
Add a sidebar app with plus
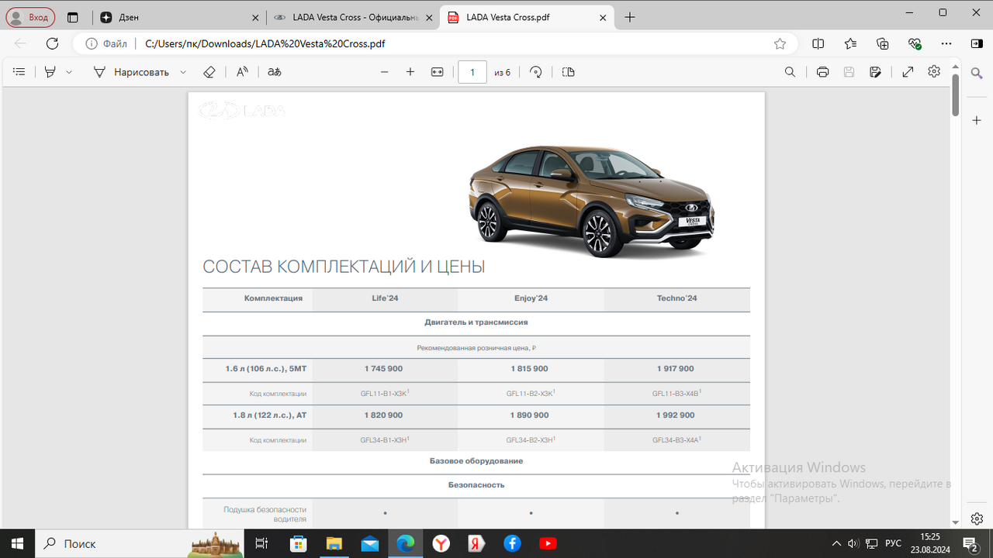(977, 120)
